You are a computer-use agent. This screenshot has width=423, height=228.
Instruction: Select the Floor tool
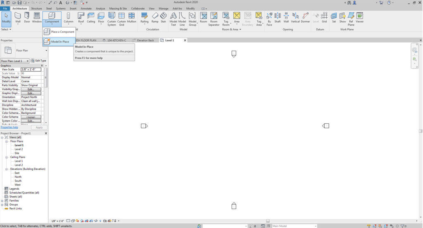point(101,18)
